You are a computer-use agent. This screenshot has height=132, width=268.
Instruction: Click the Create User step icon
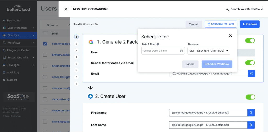90,97
